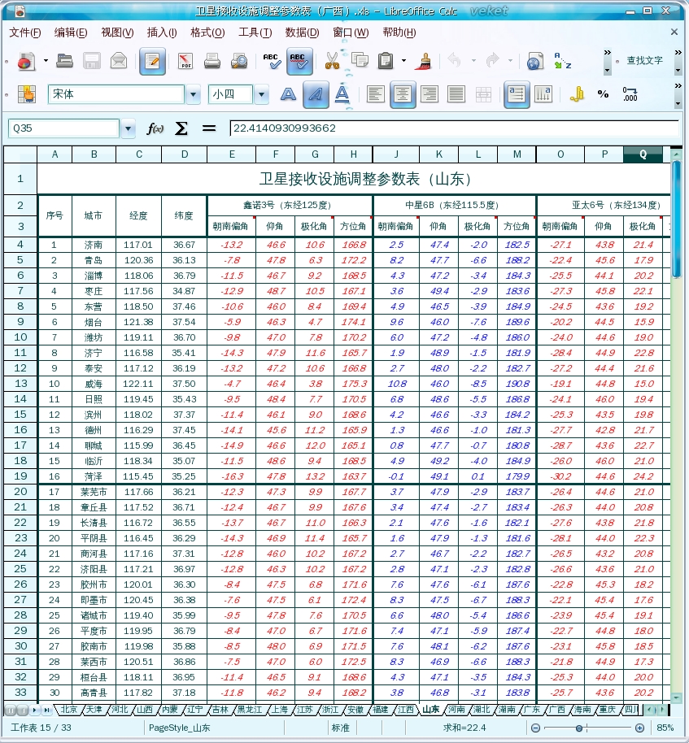Click the Redo arrow icon
The width and height of the screenshot is (689, 743).
[493, 61]
